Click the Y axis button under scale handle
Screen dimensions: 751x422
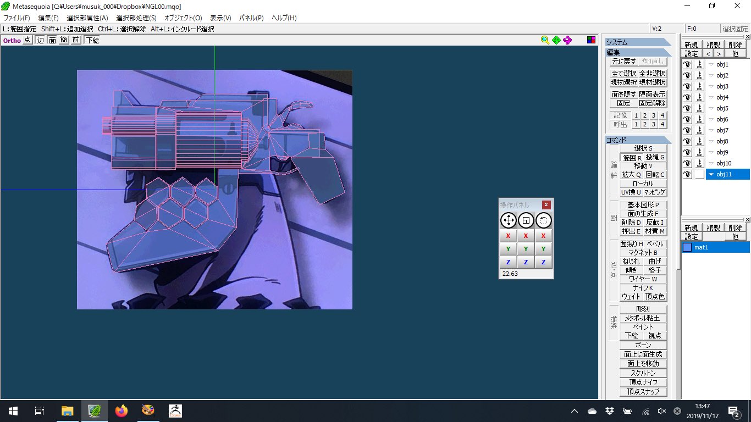526,249
